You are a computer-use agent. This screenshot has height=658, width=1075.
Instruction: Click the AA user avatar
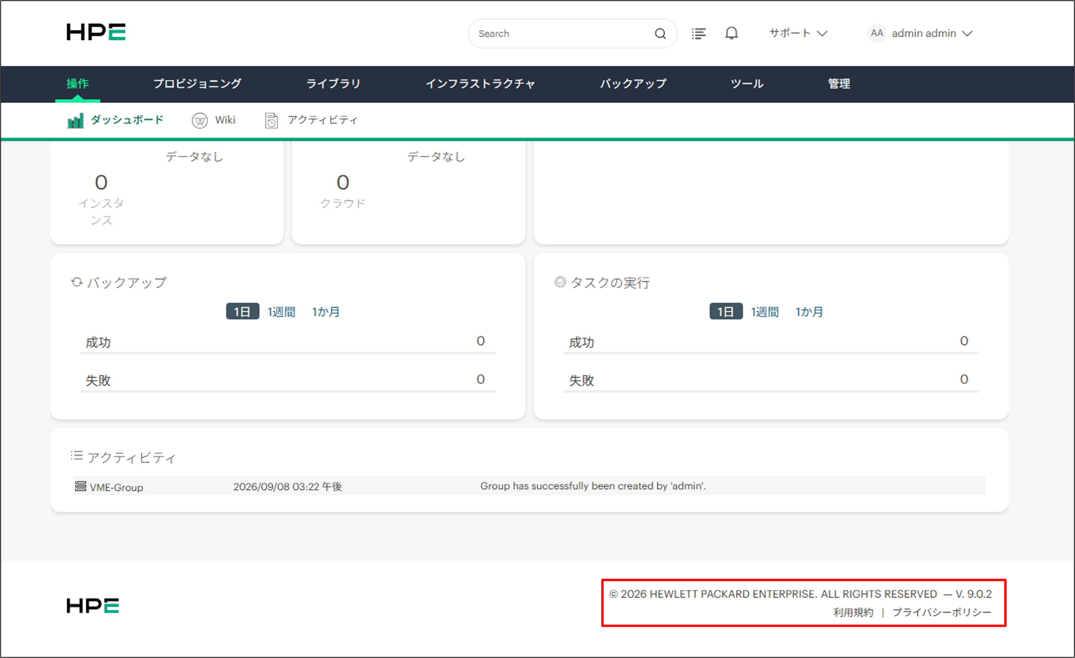tap(877, 33)
